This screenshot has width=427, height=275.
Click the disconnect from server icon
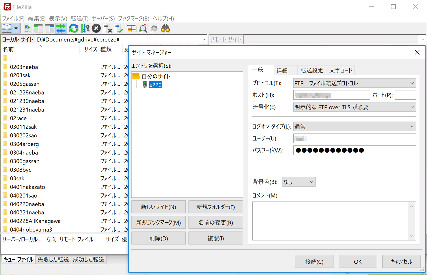pos(108,29)
